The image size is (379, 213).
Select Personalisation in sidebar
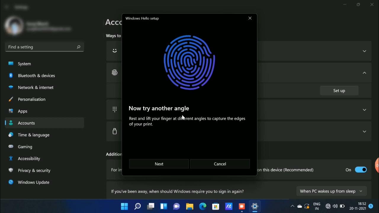(x=44, y=99)
